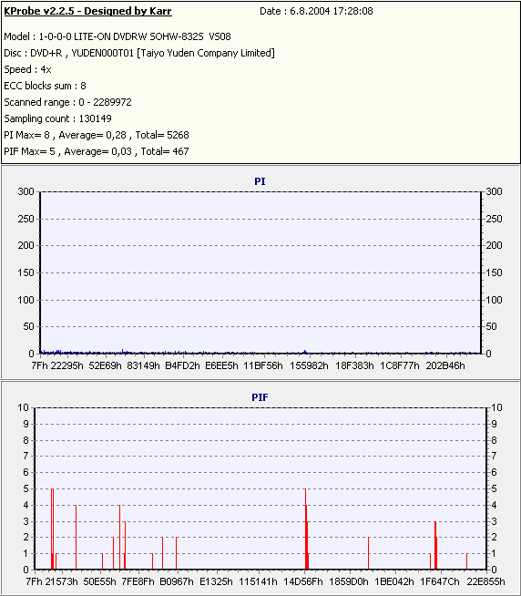The width and height of the screenshot is (521, 596).
Task: Click the ECC blocks sum : 8 line
Action: click(x=46, y=86)
